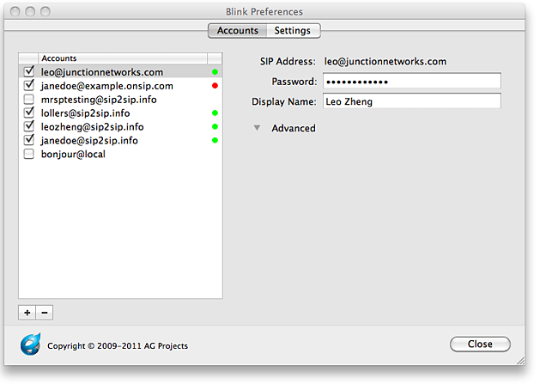The width and height of the screenshot is (540, 384).
Task: Toggle the janedoe@sip2sip.info checkbox
Action: 29,140
